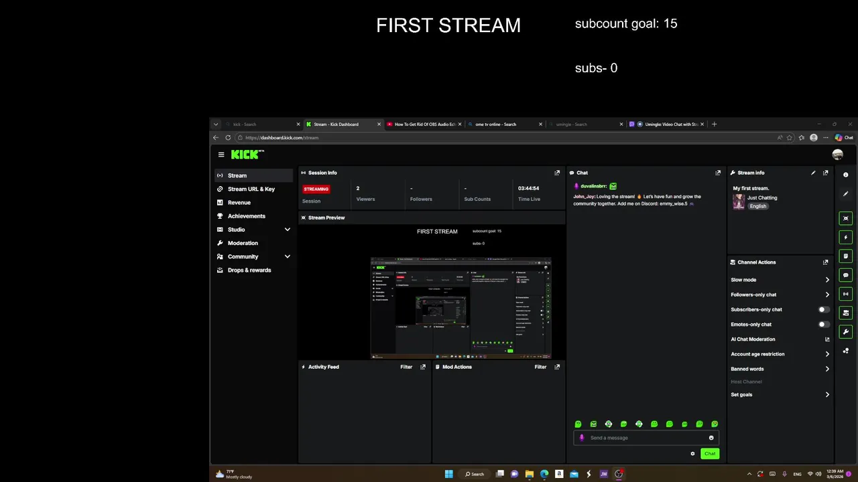This screenshot has height=482, width=858.
Task: Open Drops & rewards in the sidebar
Action: (253, 270)
